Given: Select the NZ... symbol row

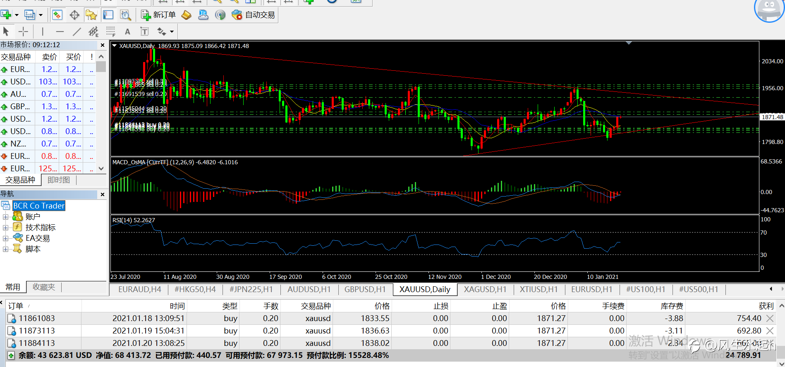Looking at the screenshot, I should coord(48,144).
